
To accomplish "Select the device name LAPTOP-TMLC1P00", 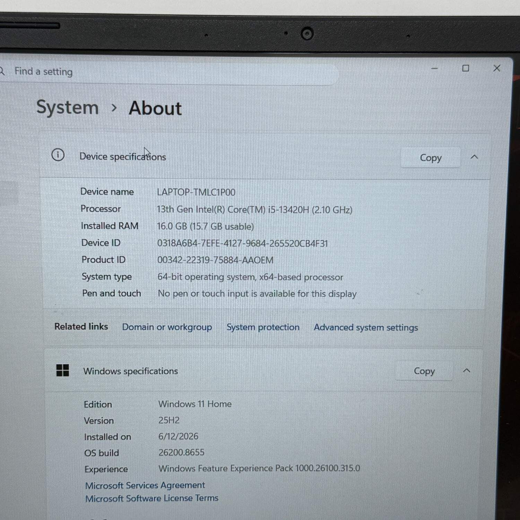I will coord(196,192).
